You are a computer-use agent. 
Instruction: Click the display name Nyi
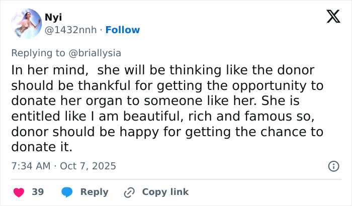tap(54, 18)
